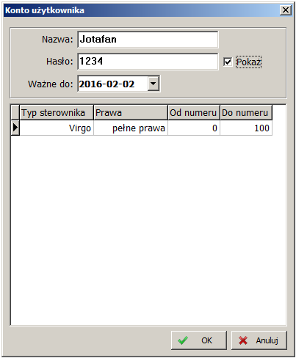This screenshot has height=358, width=296.
Task: Click the green checkmark icon on OK
Action: pyautogui.click(x=183, y=340)
